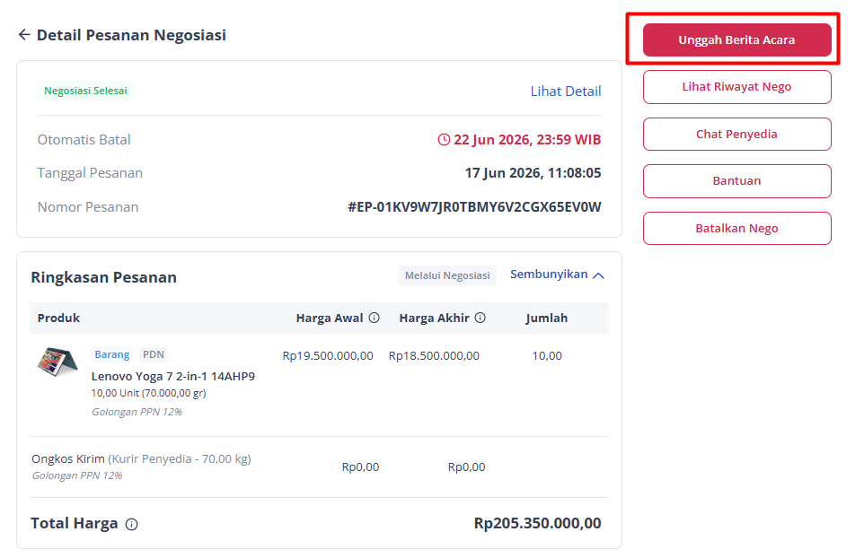This screenshot has width=864, height=558.
Task: Click the info icon next to Harga Awal
Action: pos(375,318)
